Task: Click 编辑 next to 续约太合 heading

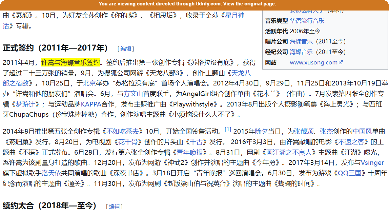Action: pyautogui.click(x=114, y=206)
